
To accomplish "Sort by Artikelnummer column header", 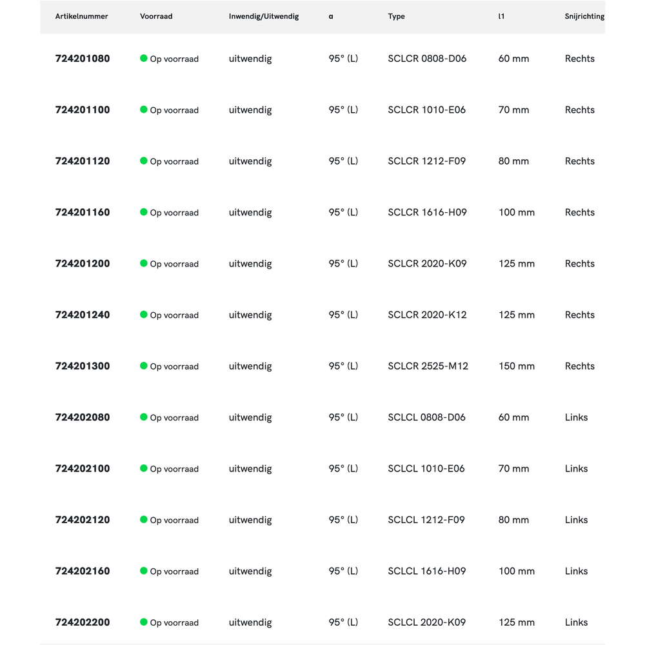I will click(x=81, y=17).
